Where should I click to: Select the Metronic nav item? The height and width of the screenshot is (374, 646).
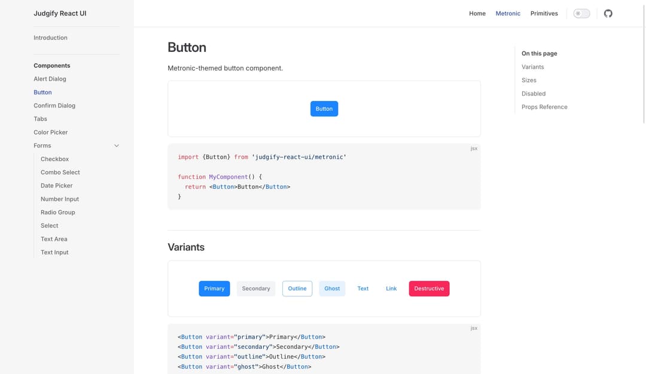[x=508, y=14]
